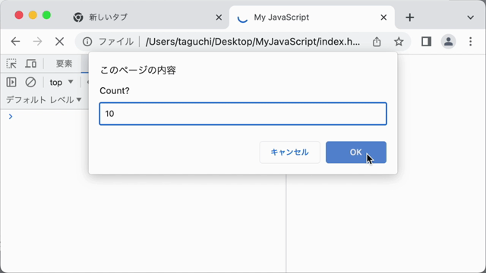486x273 pixels.
Task: Confirm the prompt with OK
Action: [x=356, y=152]
